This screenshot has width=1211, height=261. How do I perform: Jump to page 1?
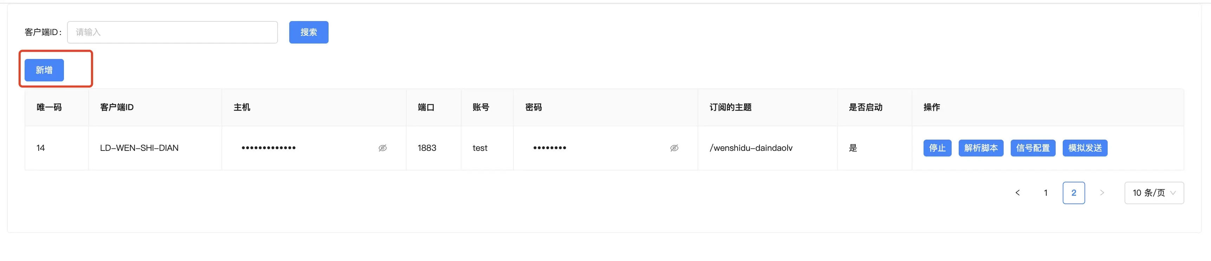[1045, 193]
